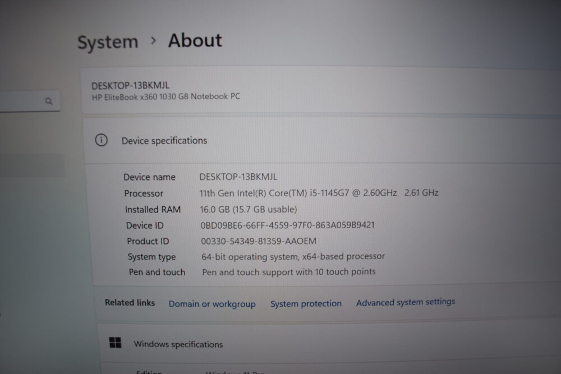
Task: Open Advanced system settings link
Action: (x=406, y=302)
